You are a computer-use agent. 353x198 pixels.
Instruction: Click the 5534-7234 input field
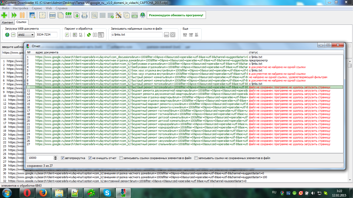pyautogui.click(x=47, y=35)
